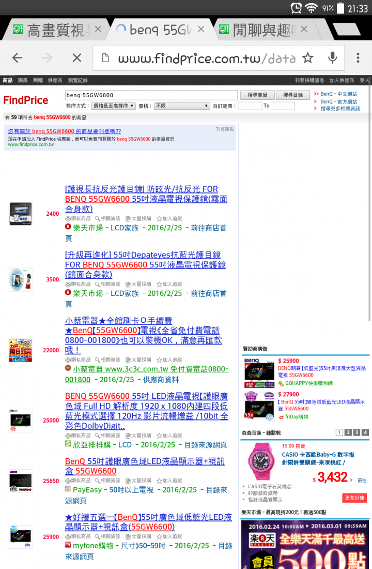Open the 好禮五選一 BenQ product link
The width and height of the screenshot is (372, 569).
(148, 522)
